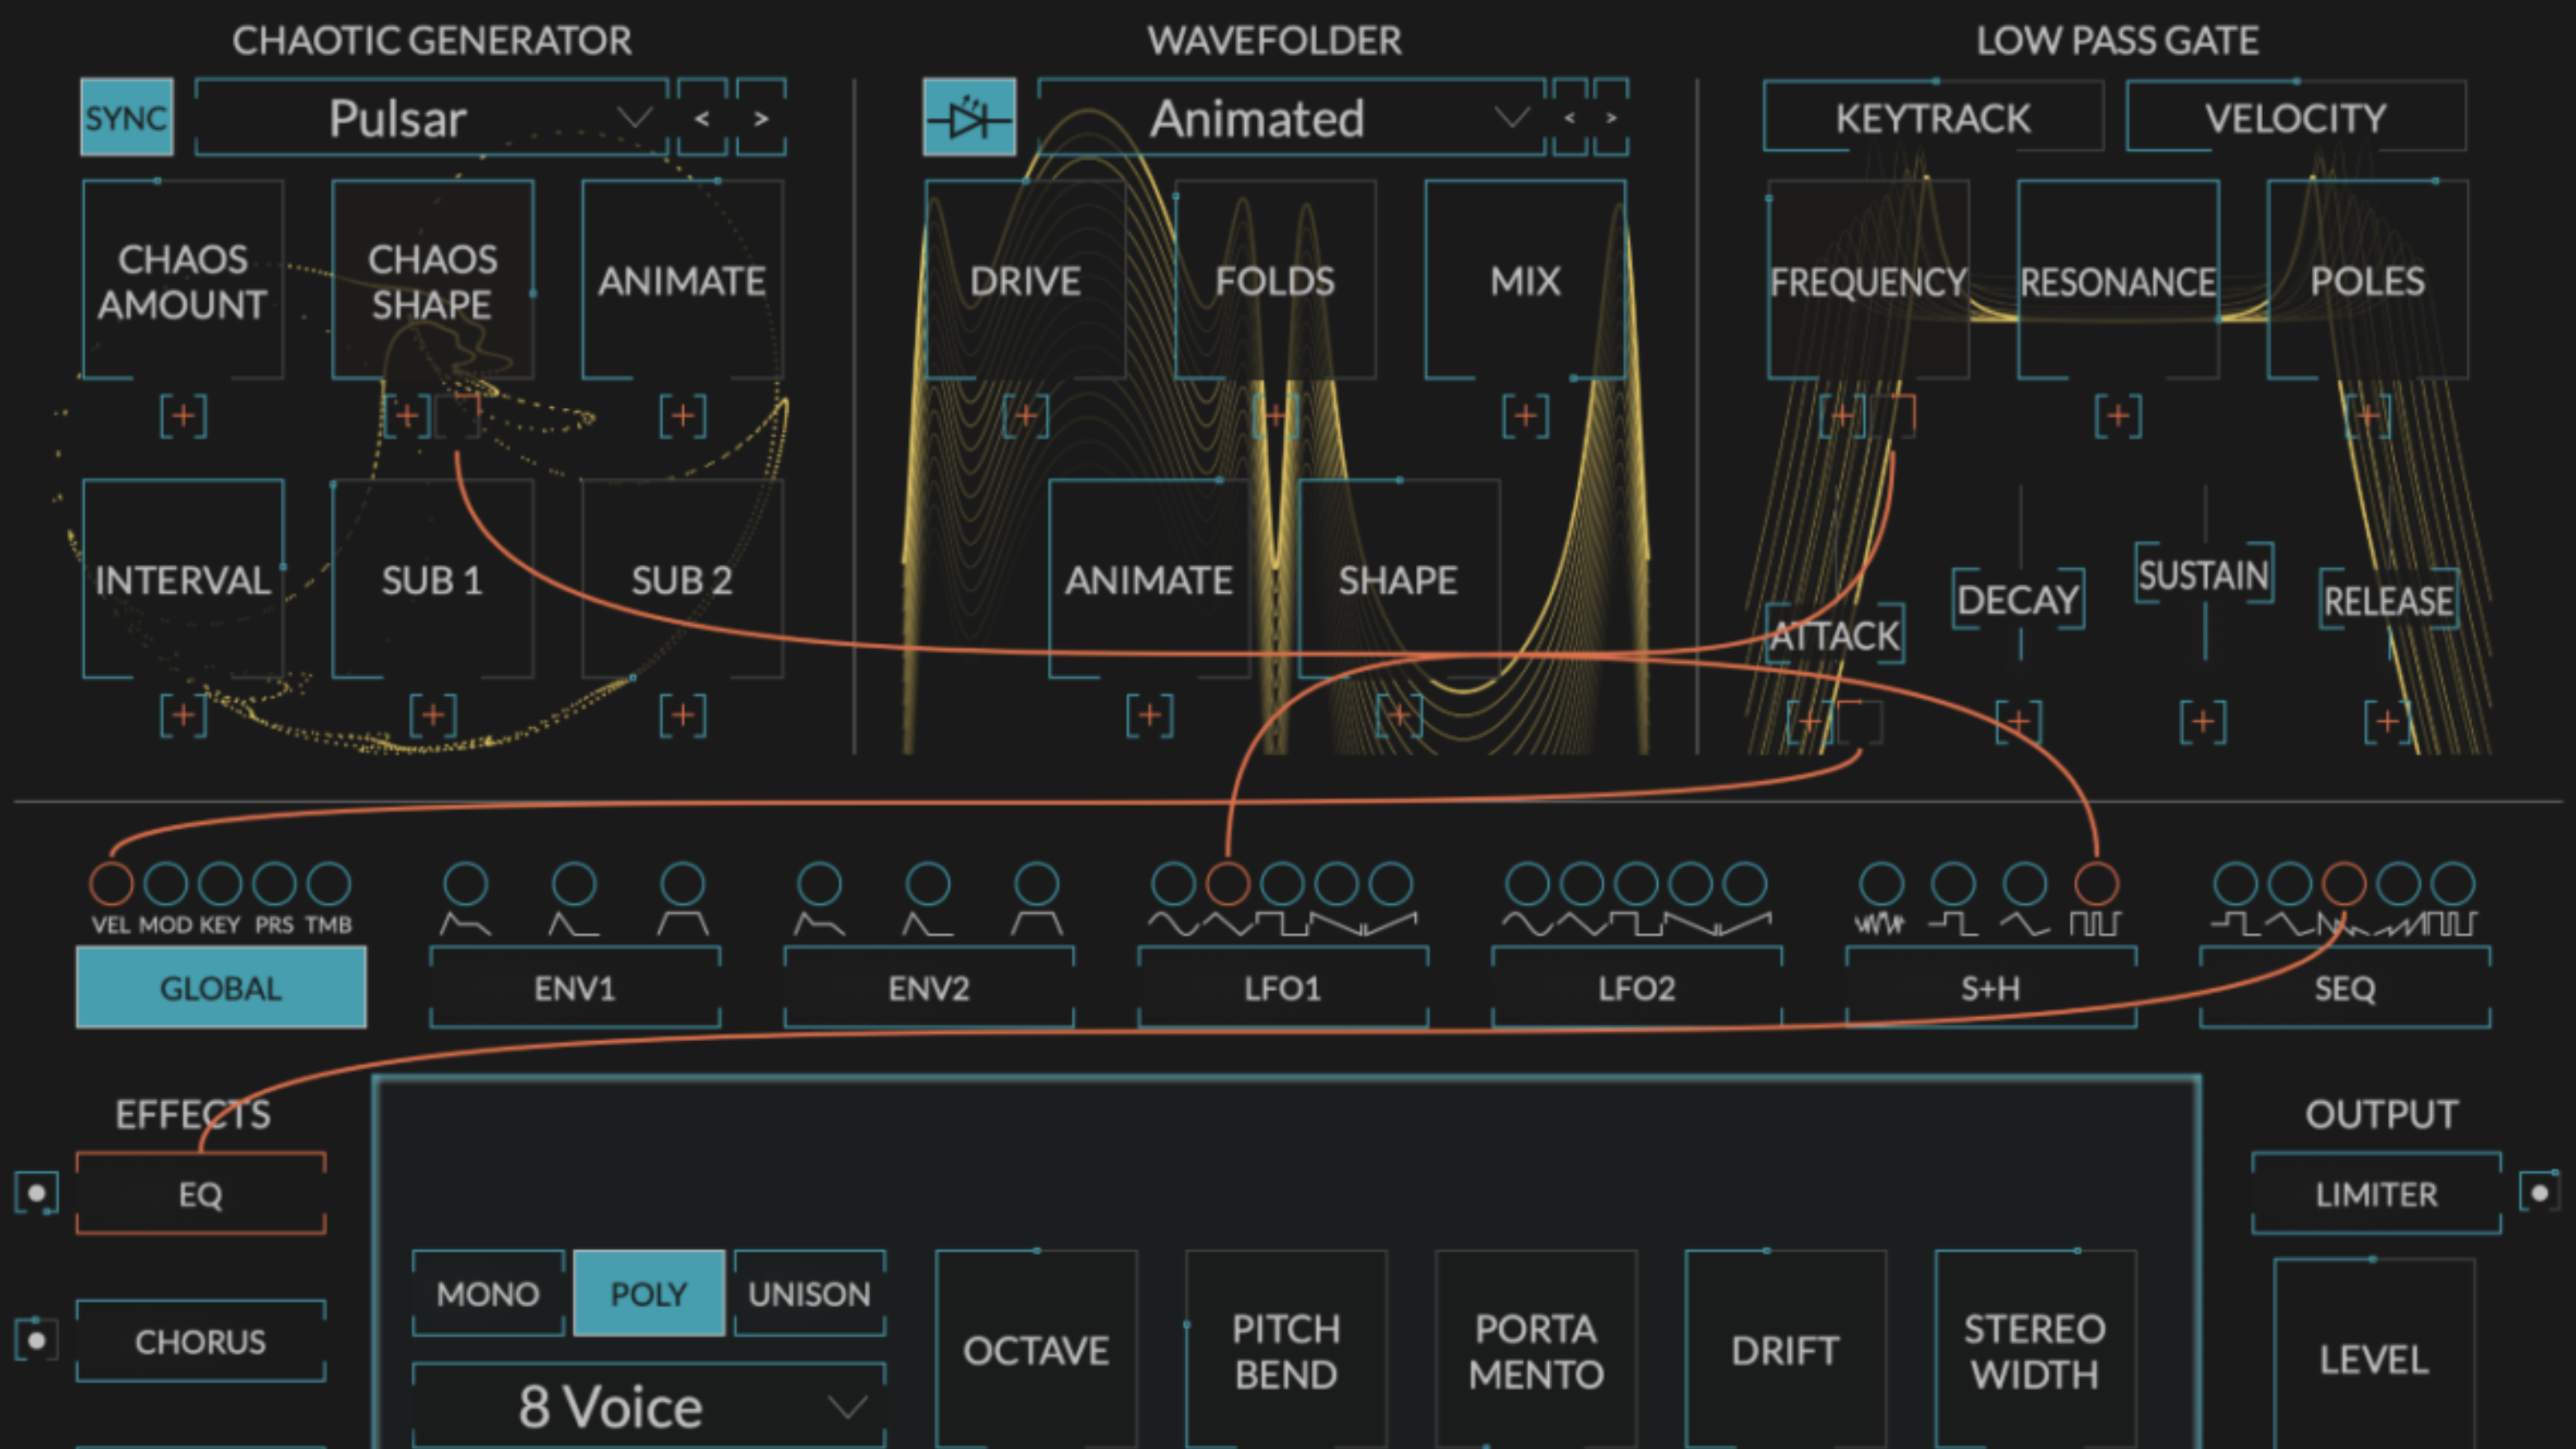Click the STEREO WIDTH knob
This screenshot has width=2576, height=1449.
click(2035, 1349)
